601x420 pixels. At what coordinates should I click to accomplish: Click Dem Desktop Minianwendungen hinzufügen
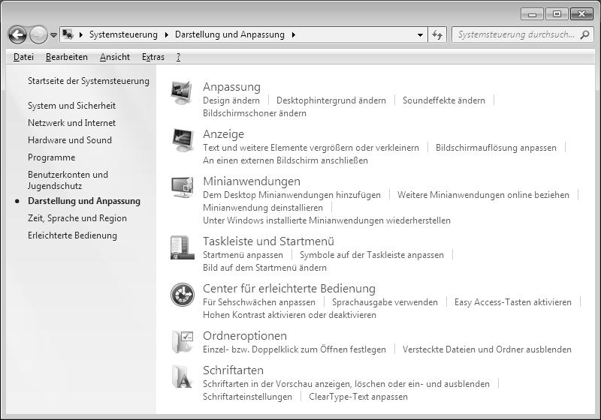[x=291, y=195]
